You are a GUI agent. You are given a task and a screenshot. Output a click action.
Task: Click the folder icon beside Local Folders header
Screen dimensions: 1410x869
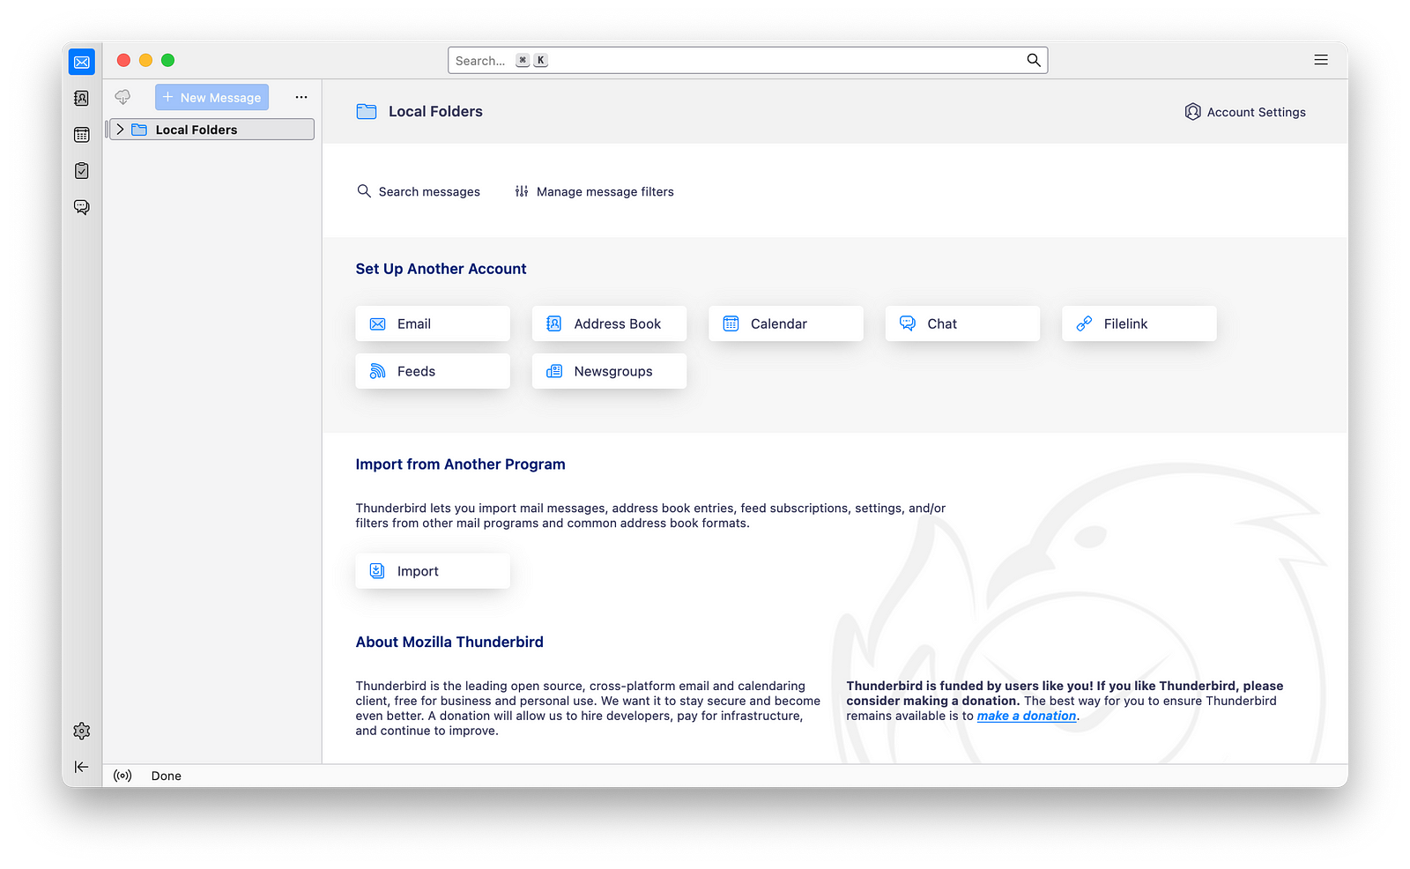coord(367,111)
